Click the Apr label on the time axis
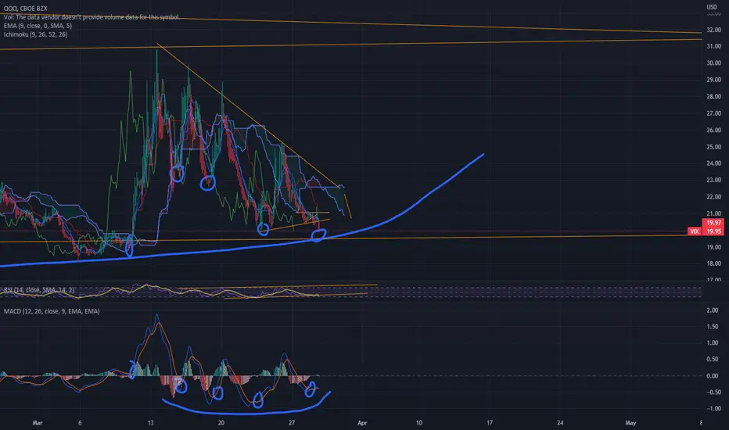The height and width of the screenshot is (430, 729). coord(362,423)
